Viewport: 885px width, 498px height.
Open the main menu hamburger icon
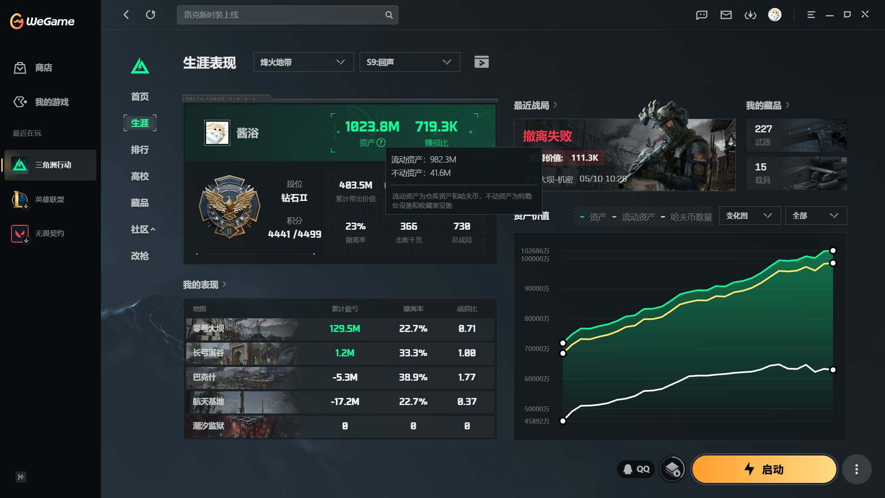pyautogui.click(x=811, y=15)
